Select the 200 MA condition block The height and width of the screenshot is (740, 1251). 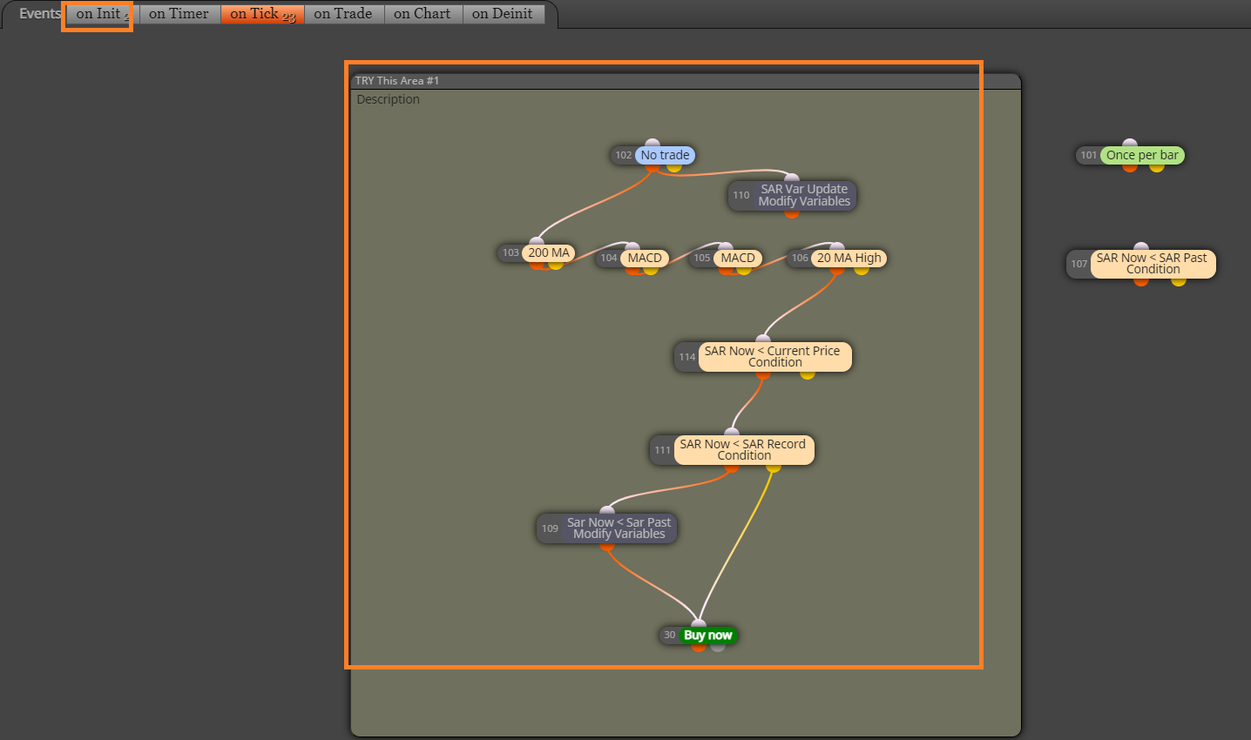[549, 252]
